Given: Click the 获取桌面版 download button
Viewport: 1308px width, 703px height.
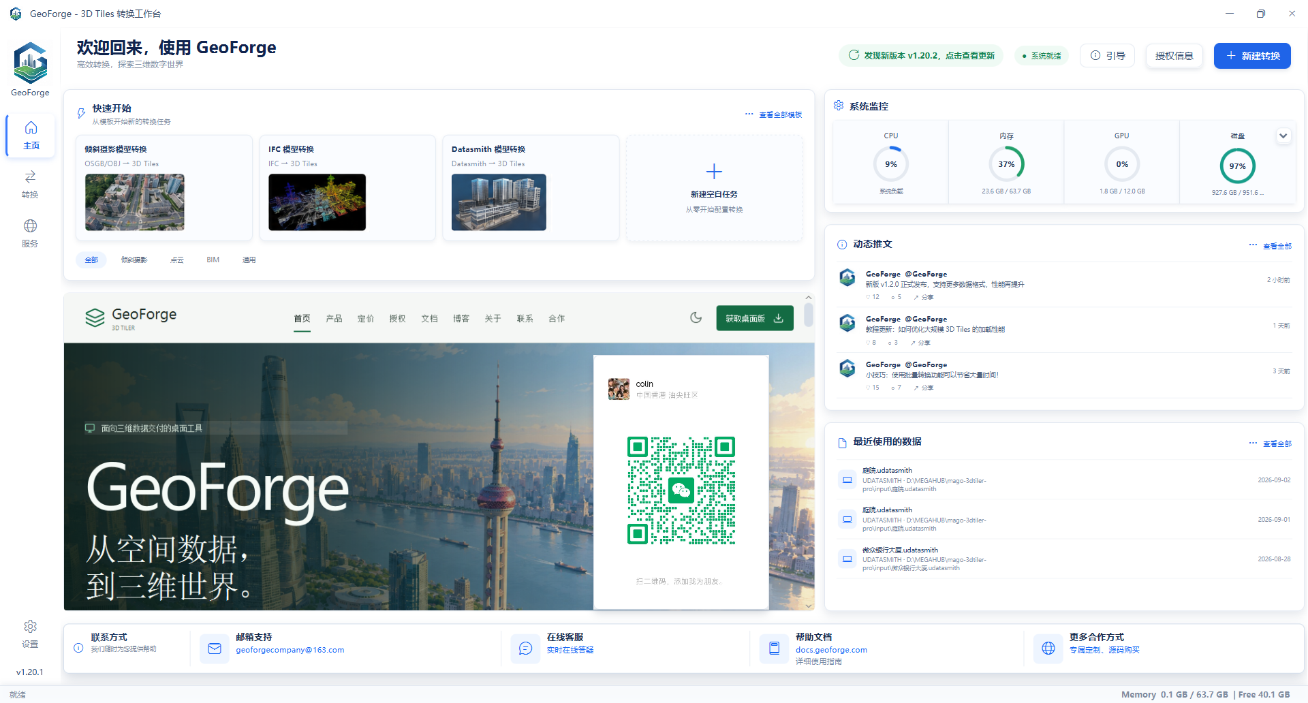Looking at the screenshot, I should 755,318.
